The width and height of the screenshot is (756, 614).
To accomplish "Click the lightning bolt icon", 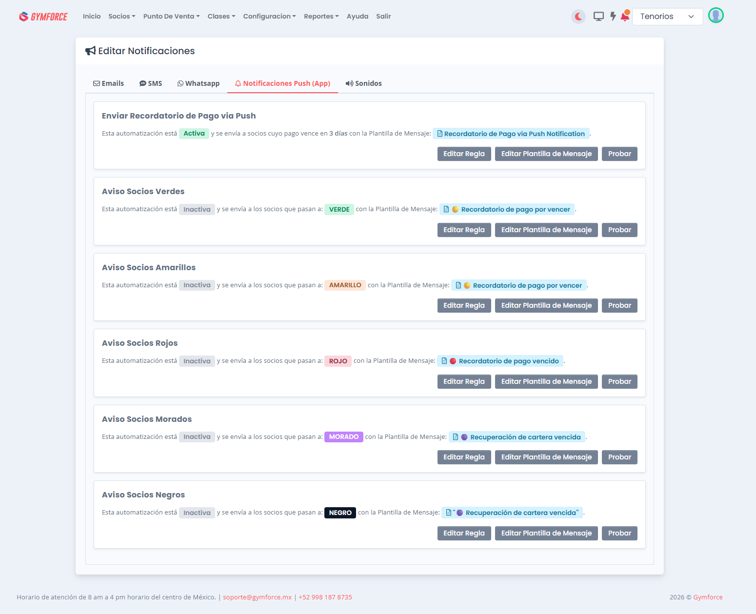I will [613, 17].
